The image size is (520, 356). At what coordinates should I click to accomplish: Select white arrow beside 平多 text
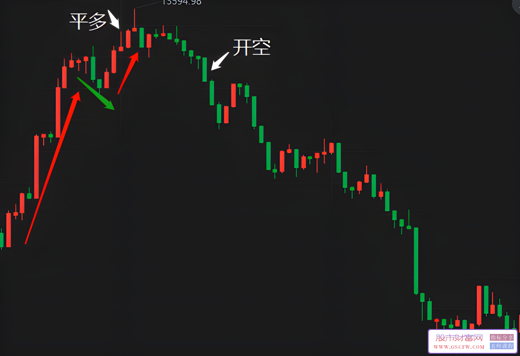[x=114, y=19]
